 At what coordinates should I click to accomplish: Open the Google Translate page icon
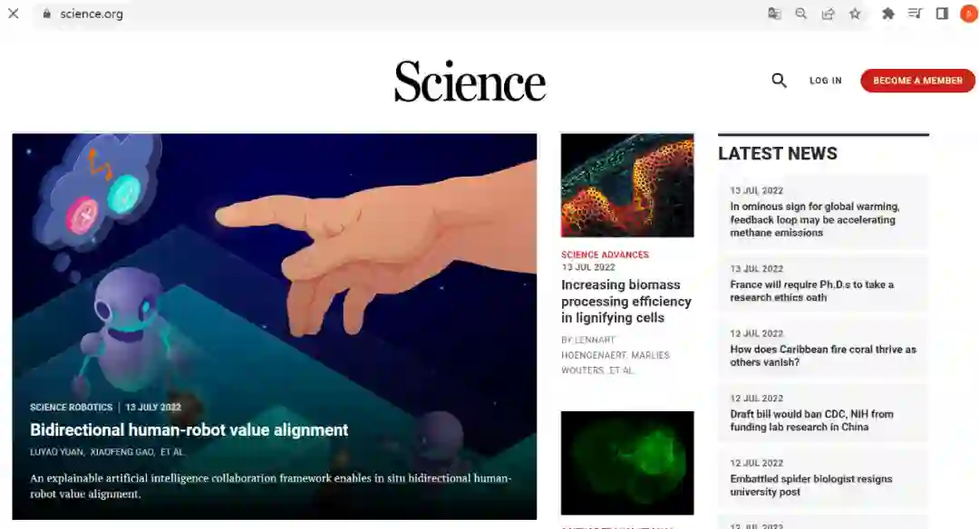point(774,14)
